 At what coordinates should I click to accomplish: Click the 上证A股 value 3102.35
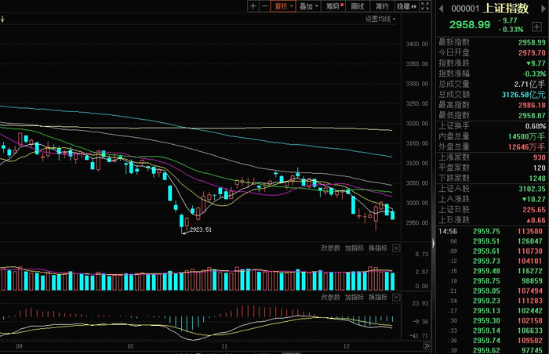point(532,189)
